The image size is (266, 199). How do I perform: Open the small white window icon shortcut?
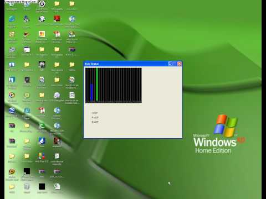point(27,50)
